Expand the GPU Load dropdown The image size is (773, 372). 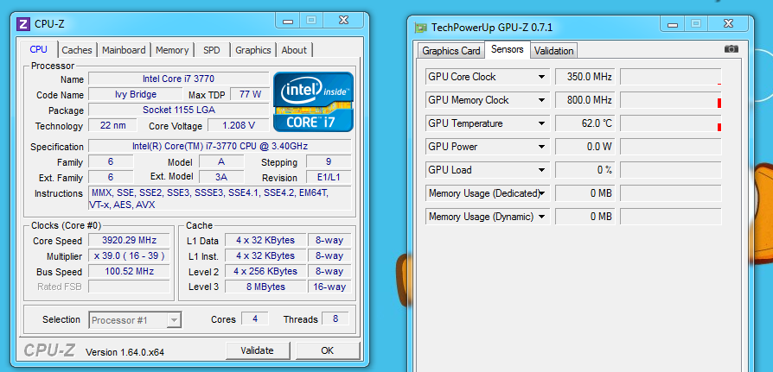(x=541, y=170)
